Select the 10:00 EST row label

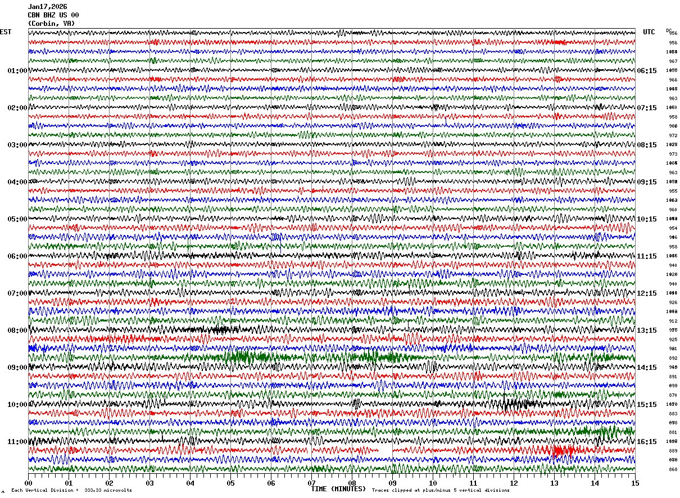17,405
